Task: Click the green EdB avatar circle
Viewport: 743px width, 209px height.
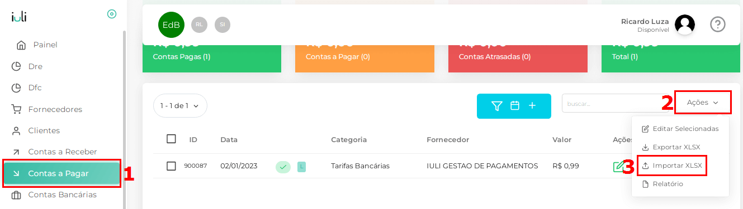Action: (x=171, y=25)
